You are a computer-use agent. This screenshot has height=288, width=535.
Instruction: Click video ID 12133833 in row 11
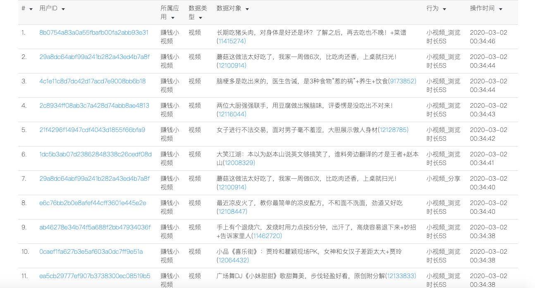401,276
